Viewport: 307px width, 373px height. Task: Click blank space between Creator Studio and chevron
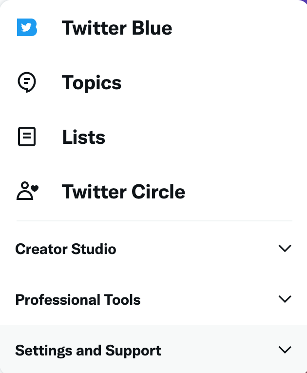pos(197,249)
